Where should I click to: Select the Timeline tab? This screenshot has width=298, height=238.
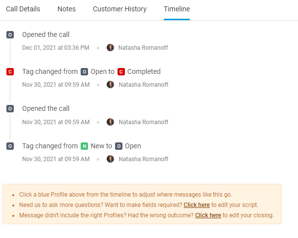click(177, 9)
